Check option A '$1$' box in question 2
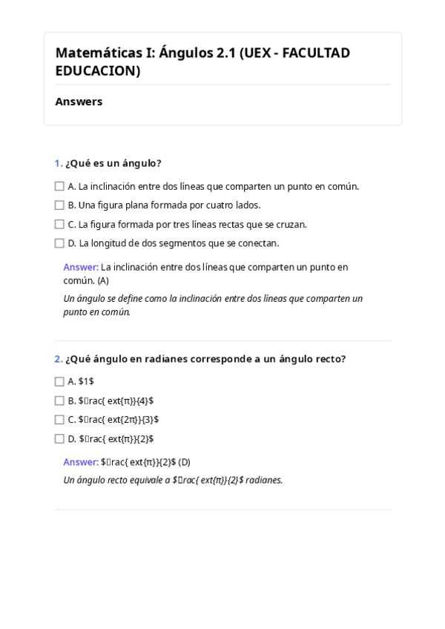Viewport: 445px width, 629px height. pos(59,382)
